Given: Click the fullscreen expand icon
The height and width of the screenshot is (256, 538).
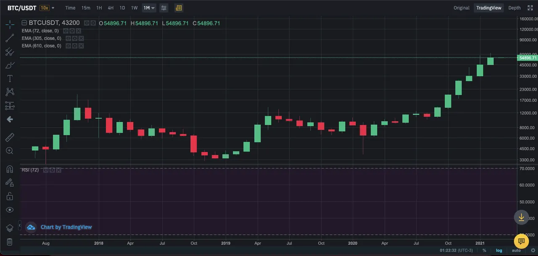Looking at the screenshot, I should coord(530,8).
